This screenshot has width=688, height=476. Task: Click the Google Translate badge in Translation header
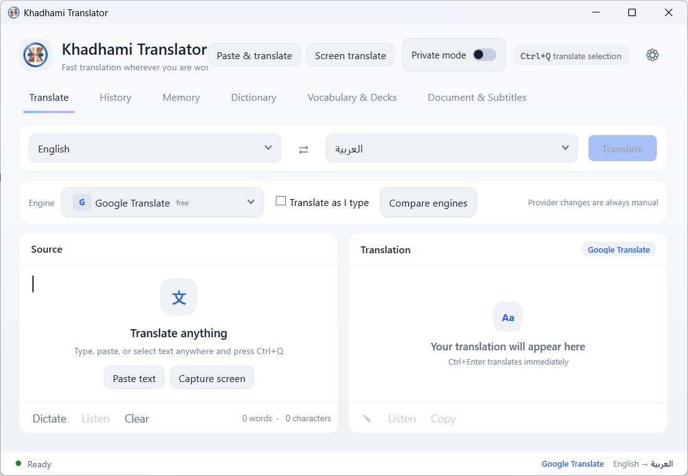click(x=618, y=250)
